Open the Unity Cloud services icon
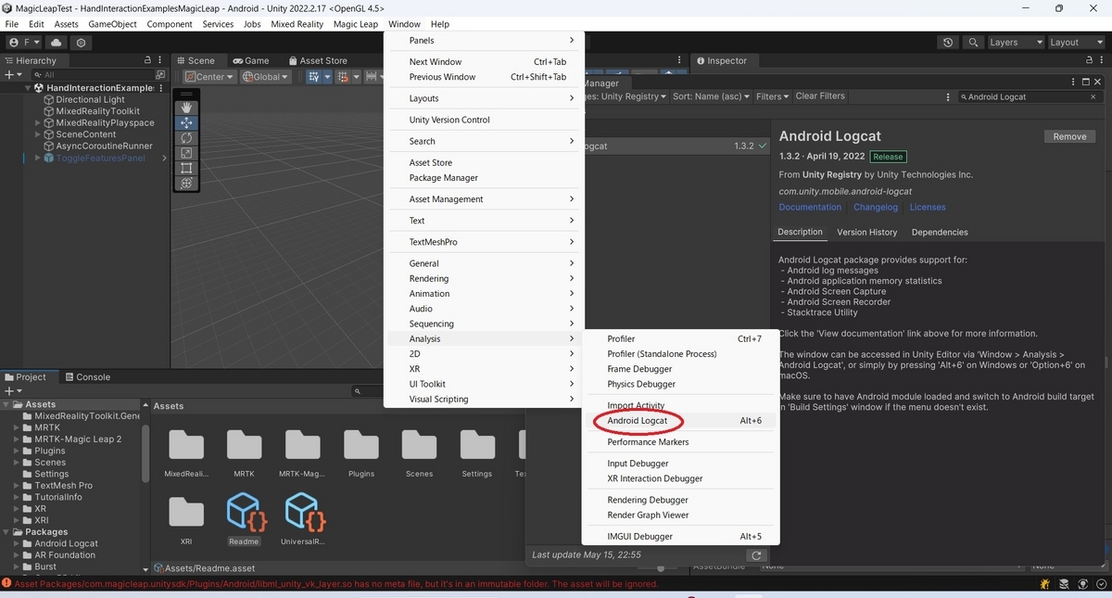Screen dimensions: 1112x598 (57, 43)
